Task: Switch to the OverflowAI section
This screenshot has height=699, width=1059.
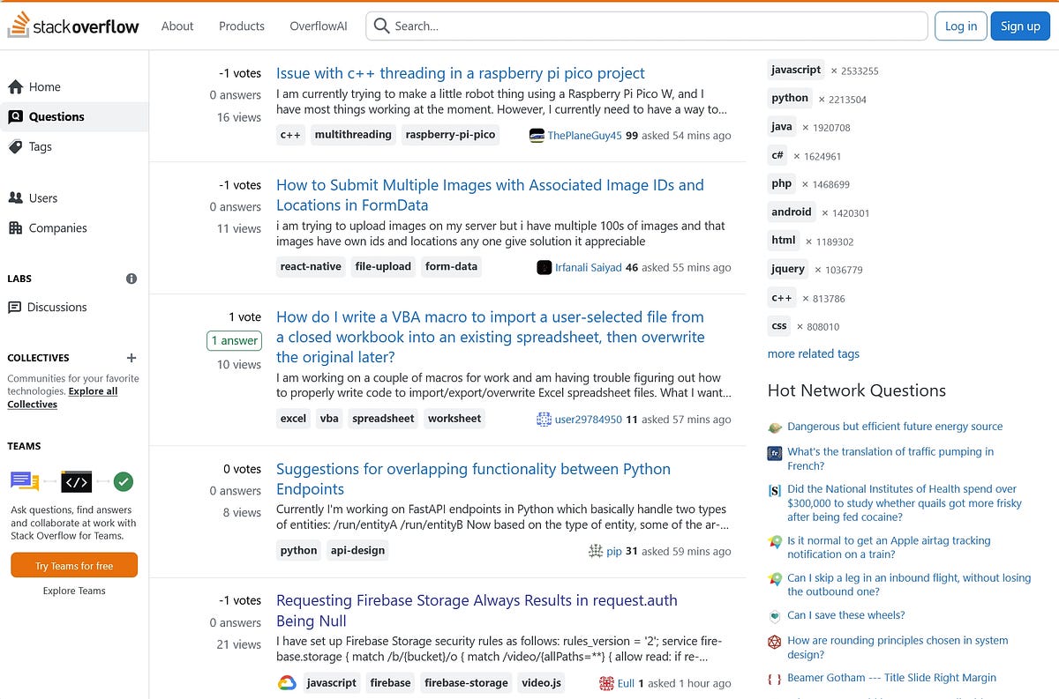Action: (318, 26)
